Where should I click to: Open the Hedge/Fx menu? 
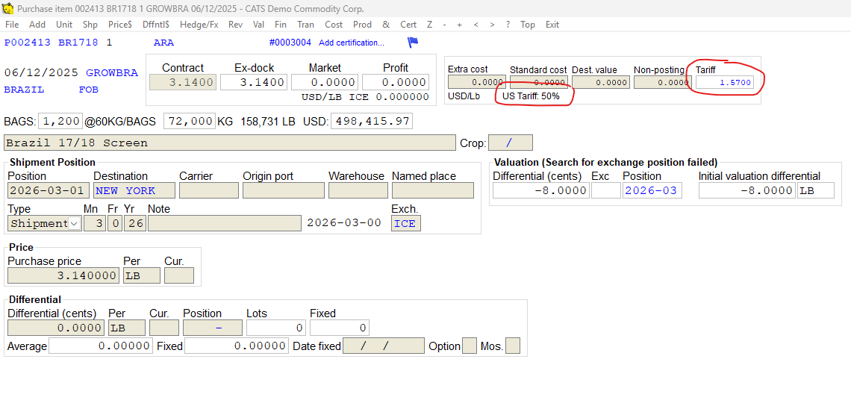(199, 25)
